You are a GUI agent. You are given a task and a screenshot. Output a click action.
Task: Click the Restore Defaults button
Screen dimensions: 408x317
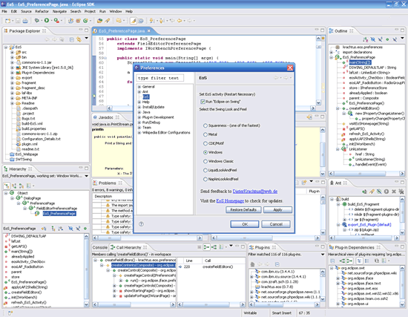pyautogui.click(x=243, y=209)
